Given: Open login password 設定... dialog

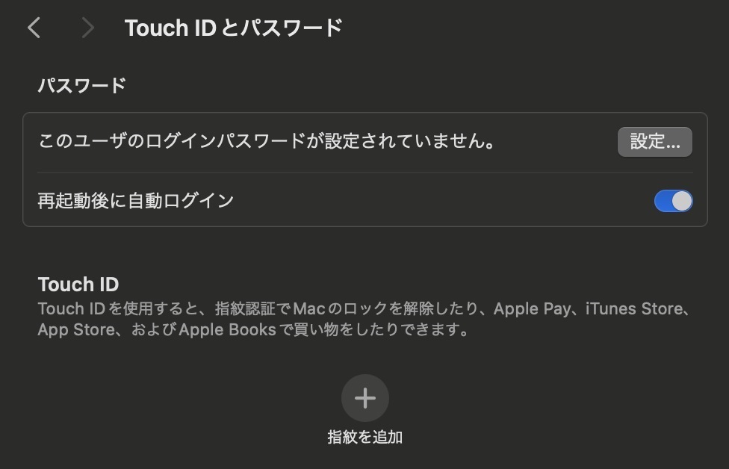Looking at the screenshot, I should click(x=654, y=142).
